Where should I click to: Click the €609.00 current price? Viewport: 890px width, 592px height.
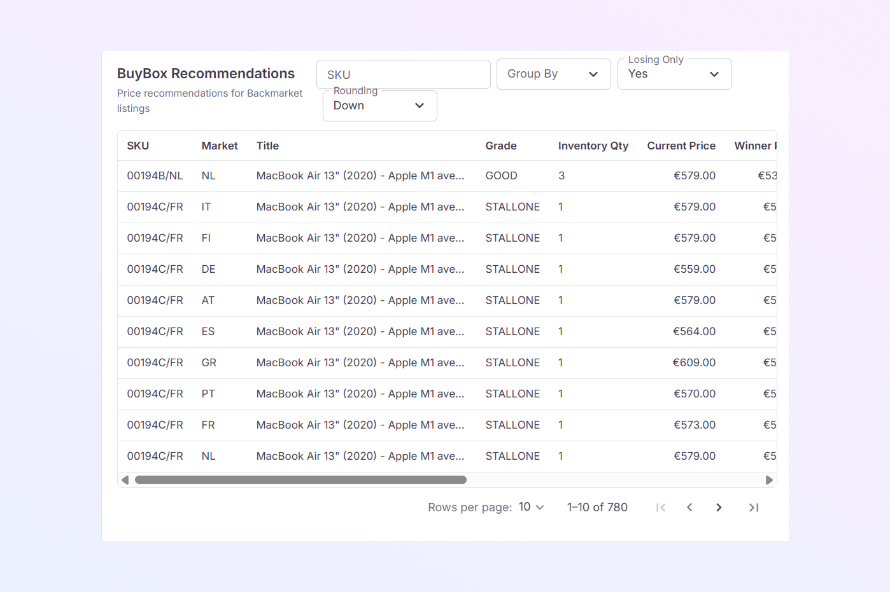click(695, 362)
